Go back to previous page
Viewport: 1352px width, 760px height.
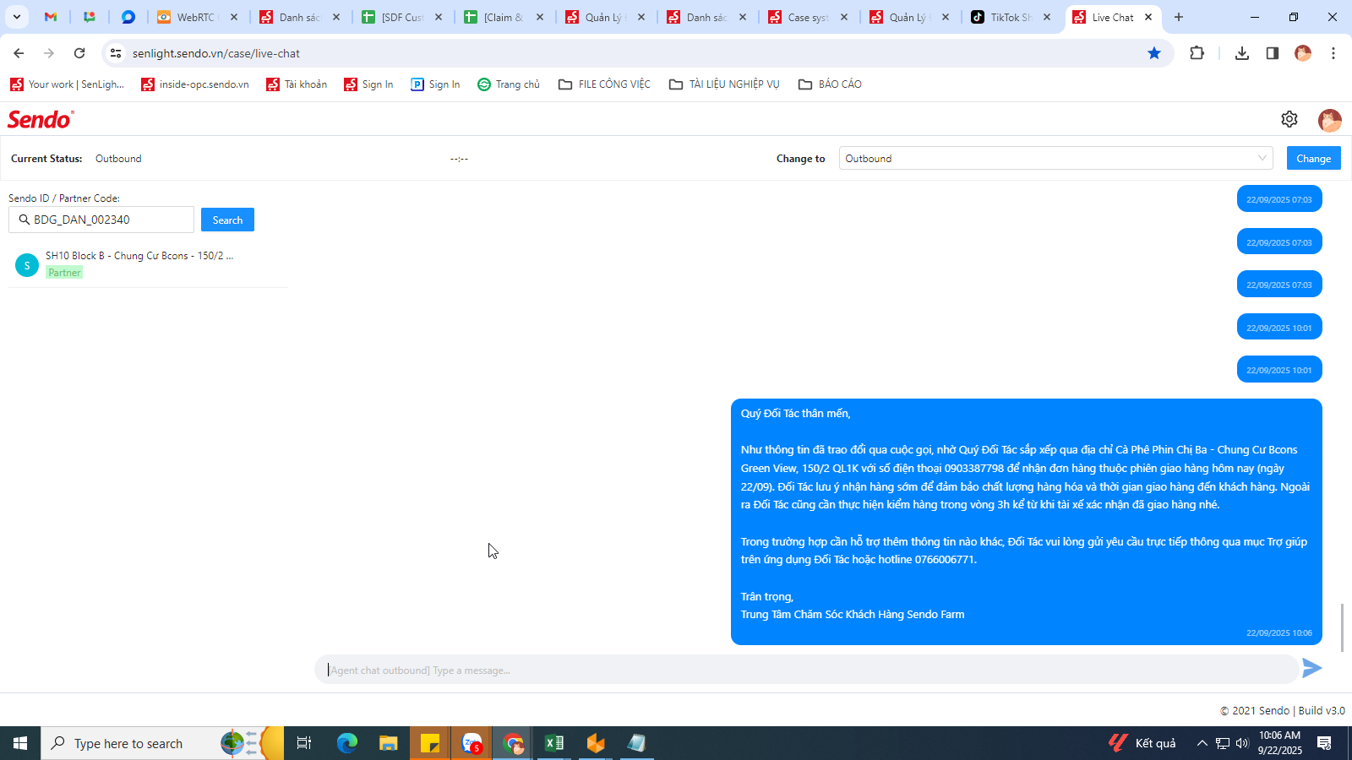(x=19, y=53)
